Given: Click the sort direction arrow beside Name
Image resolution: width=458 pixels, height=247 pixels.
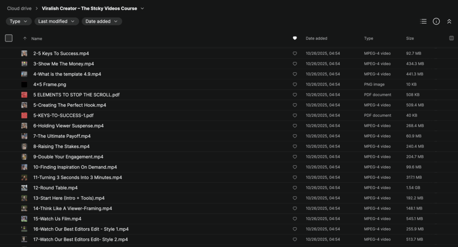Looking at the screenshot, I should [25, 39].
